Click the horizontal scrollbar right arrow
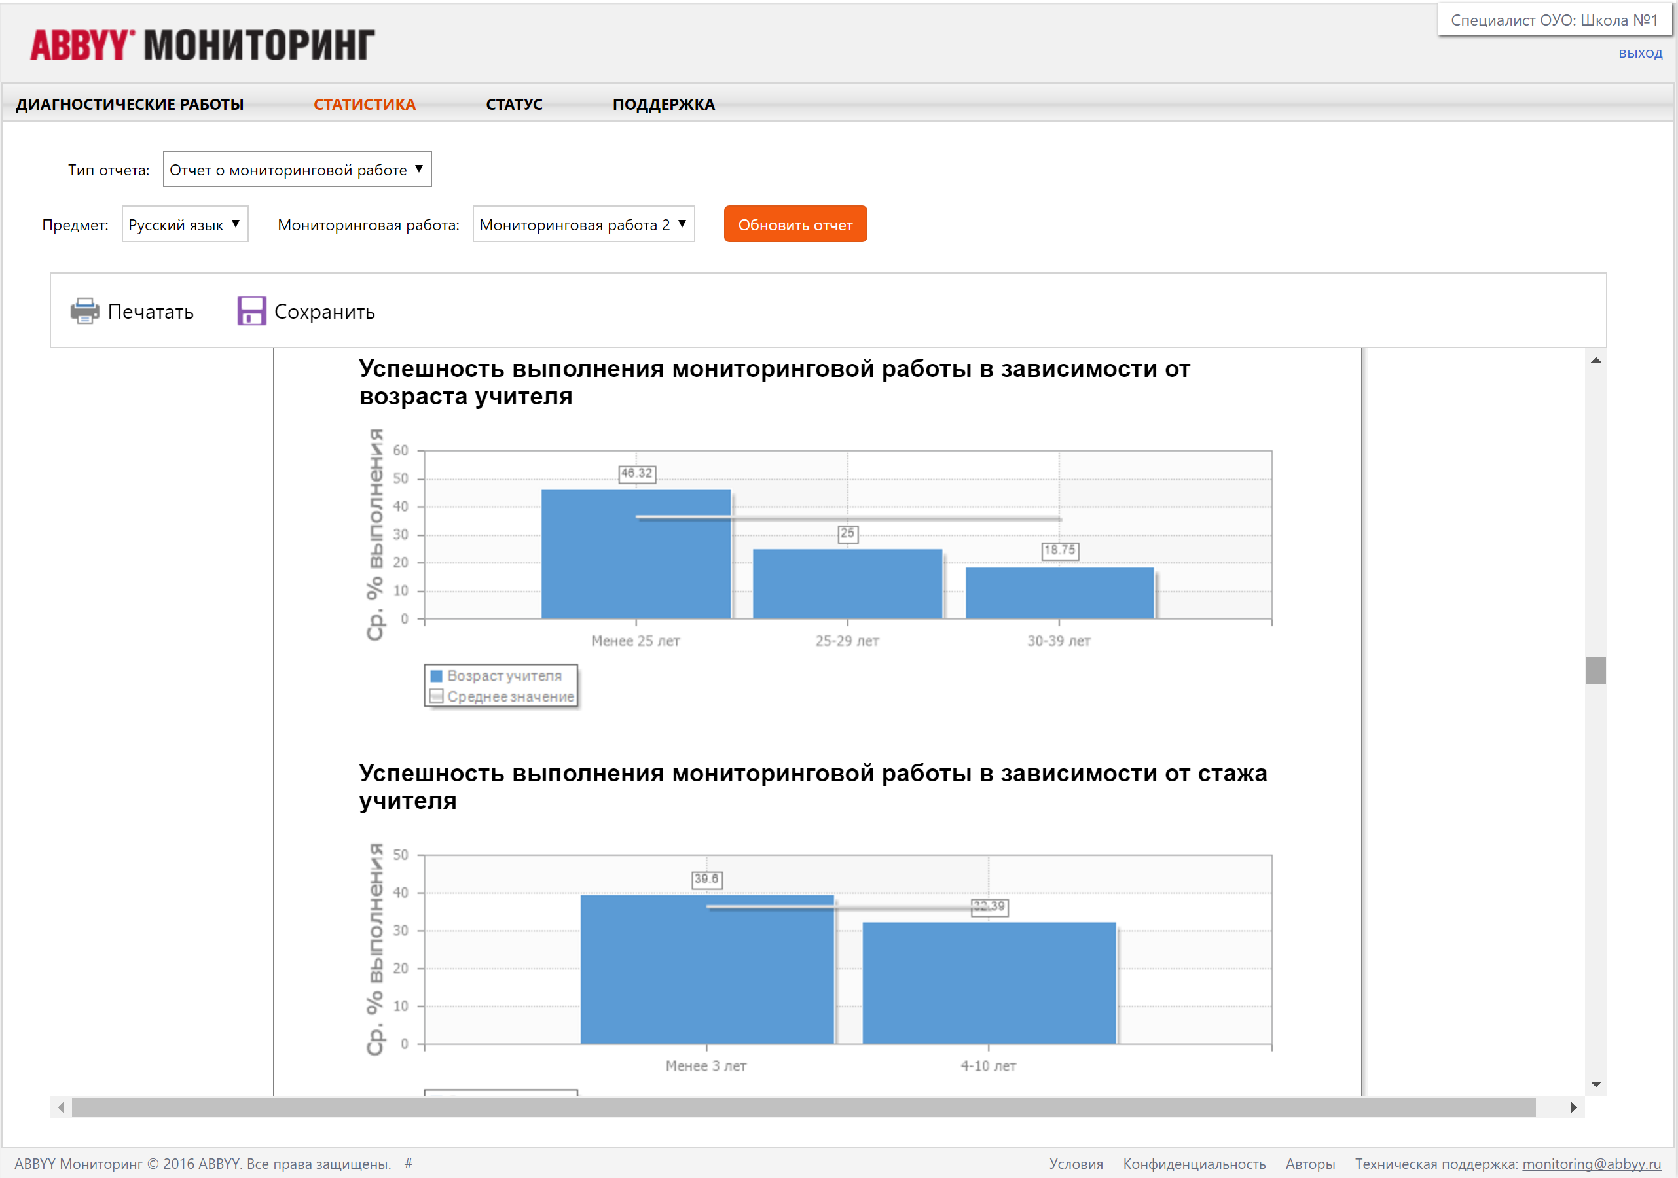The height and width of the screenshot is (1178, 1678). (x=1573, y=1107)
